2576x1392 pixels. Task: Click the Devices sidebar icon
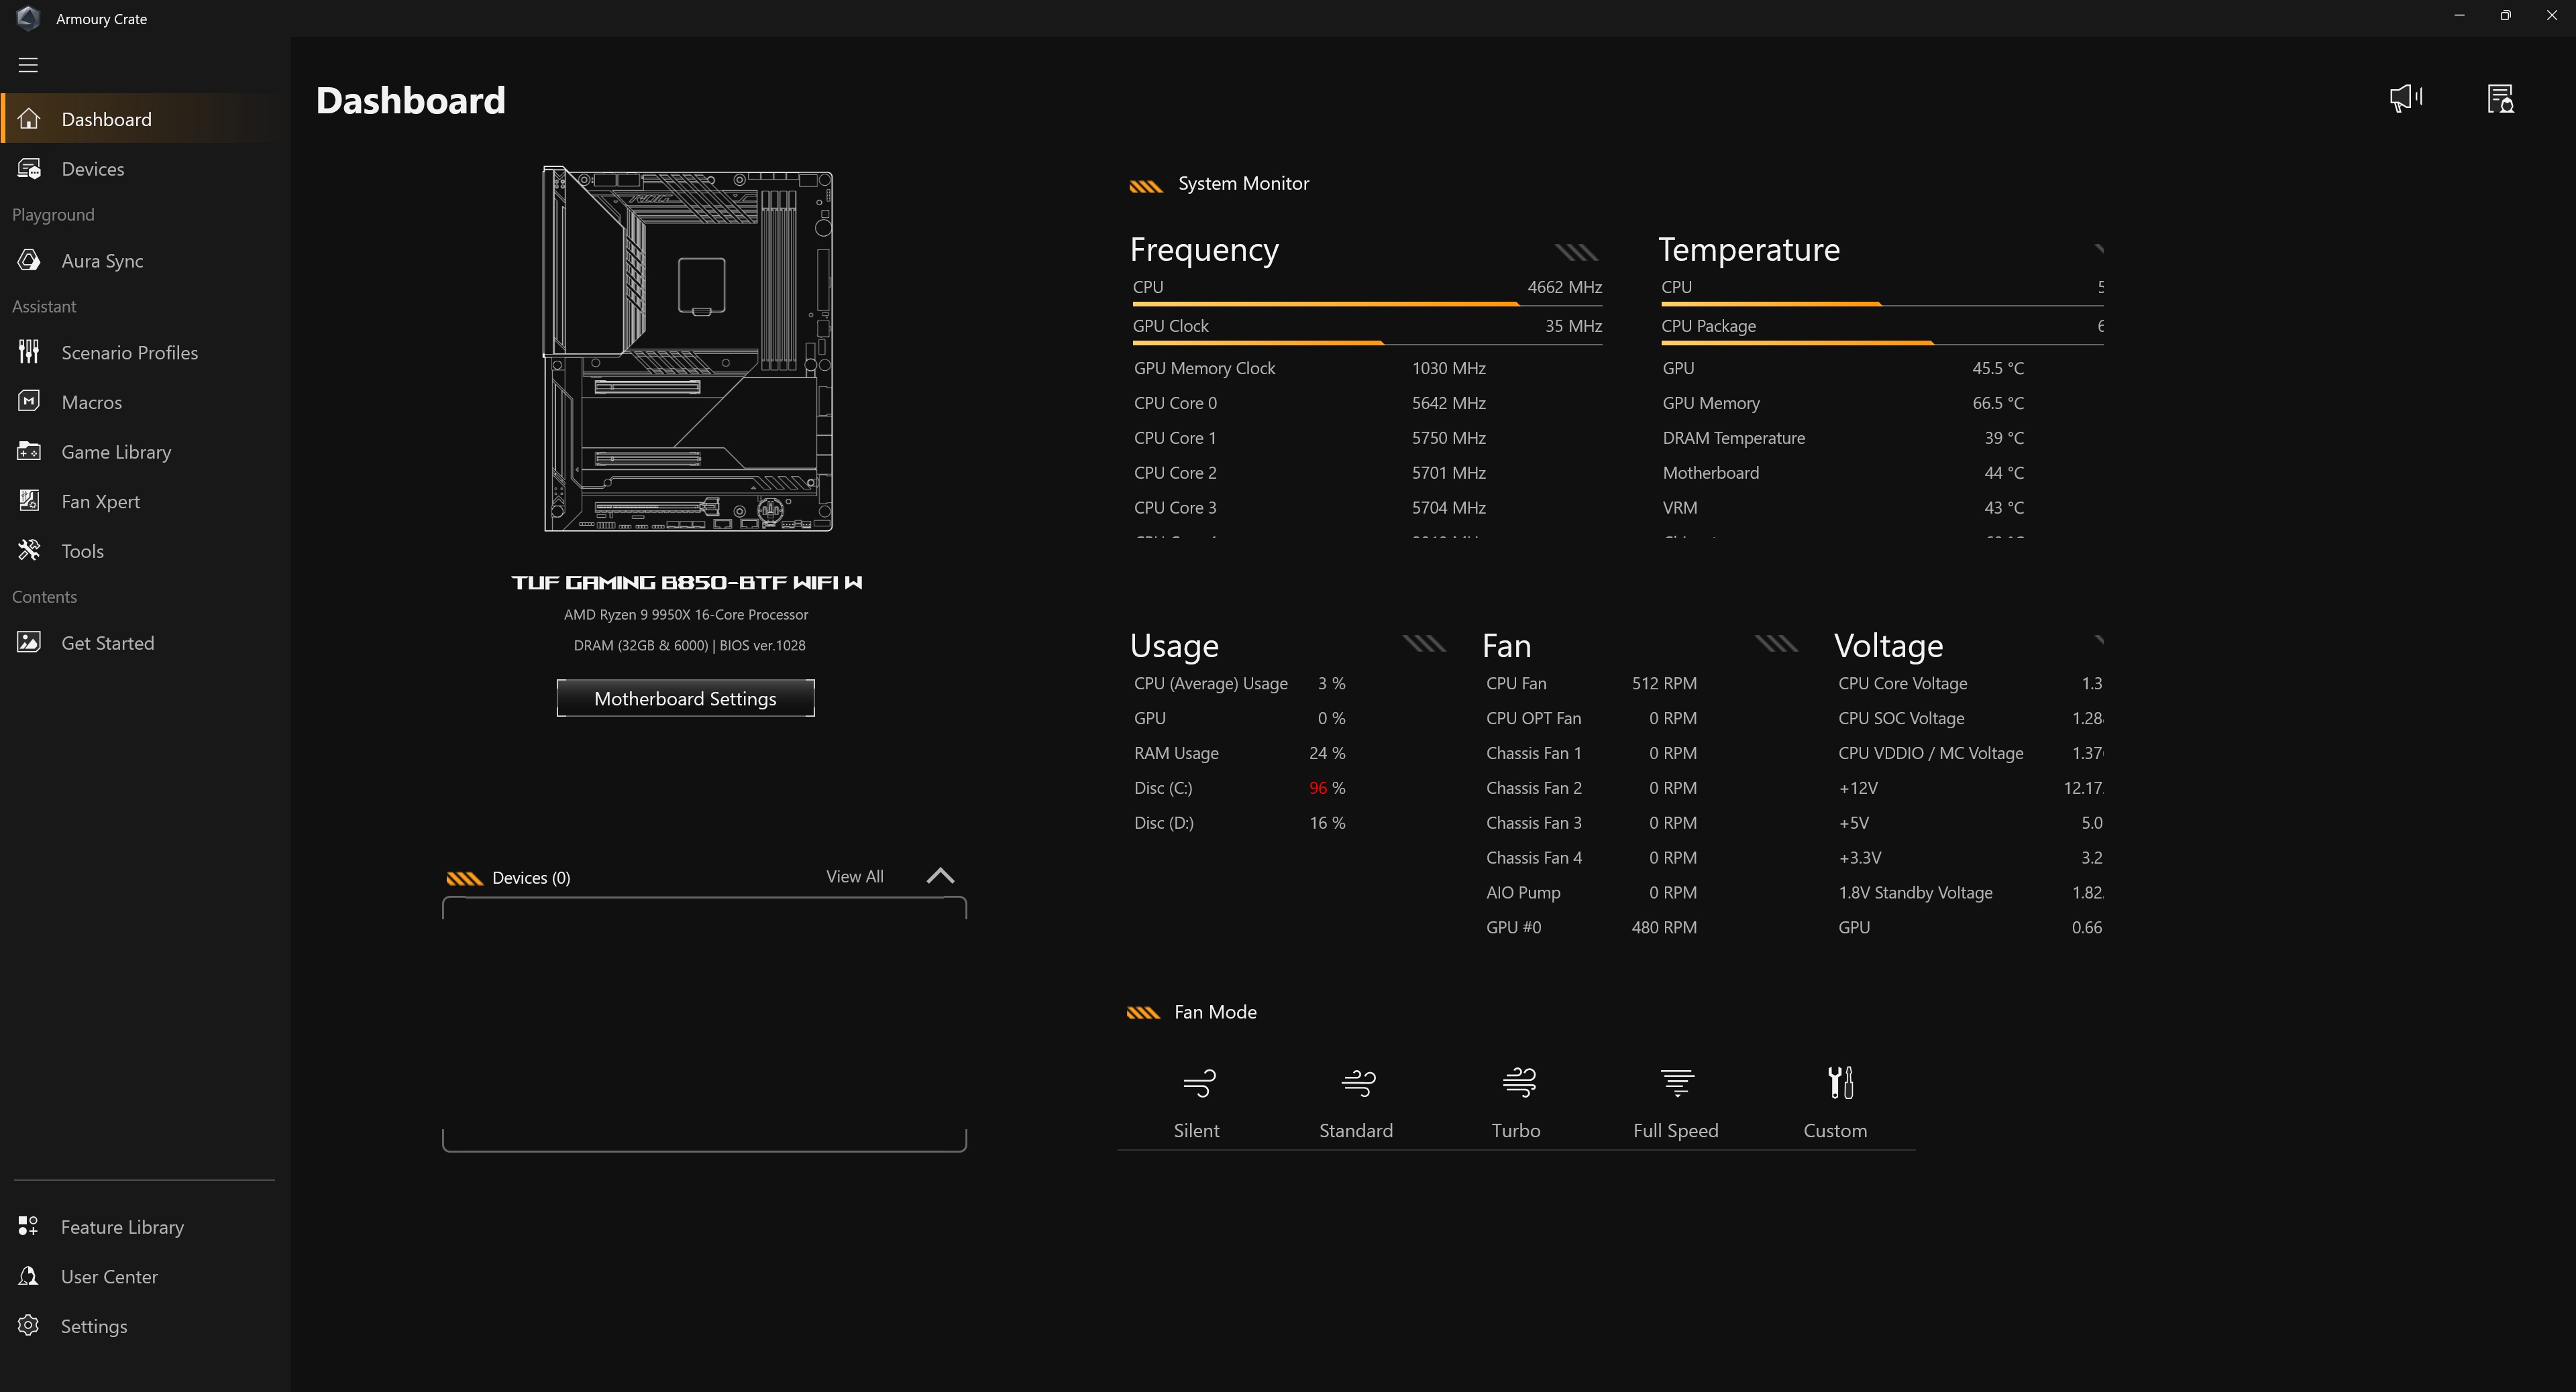(29, 169)
